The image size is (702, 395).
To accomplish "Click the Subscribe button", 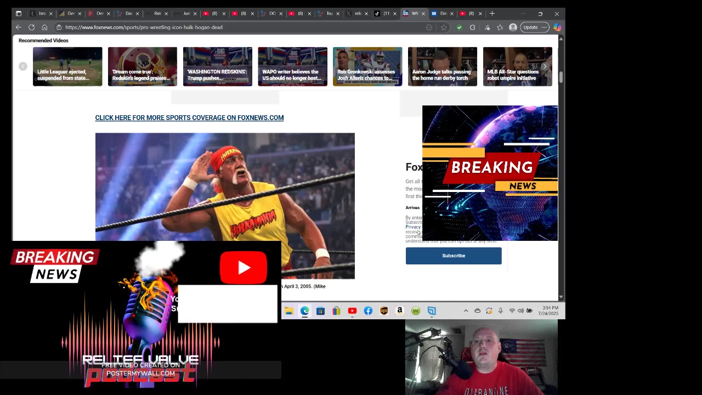I will click(x=454, y=256).
